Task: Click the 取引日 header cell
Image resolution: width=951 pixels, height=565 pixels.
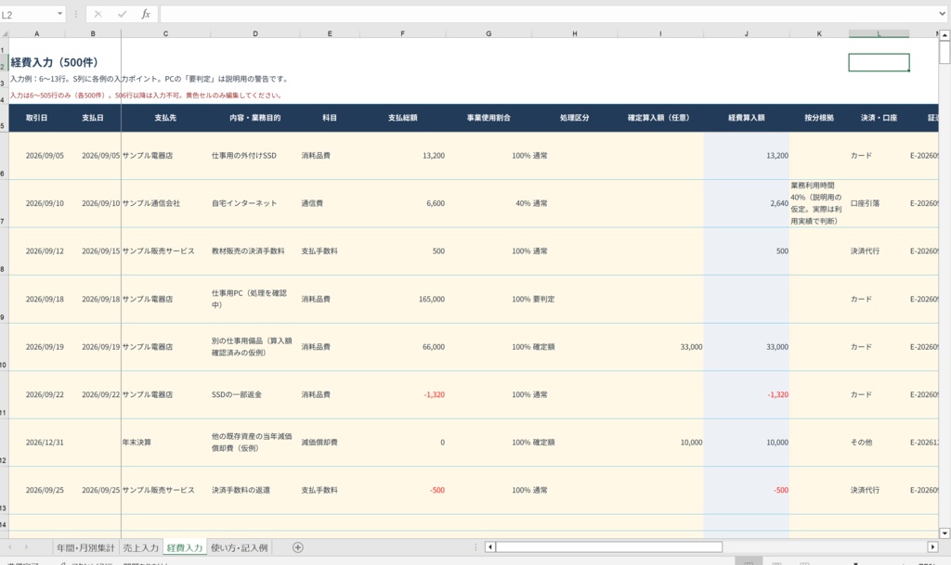Action: (37, 118)
